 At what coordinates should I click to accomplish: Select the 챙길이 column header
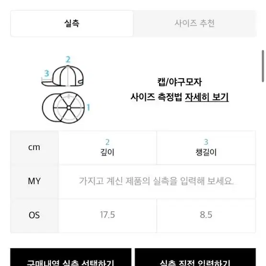point(206,148)
